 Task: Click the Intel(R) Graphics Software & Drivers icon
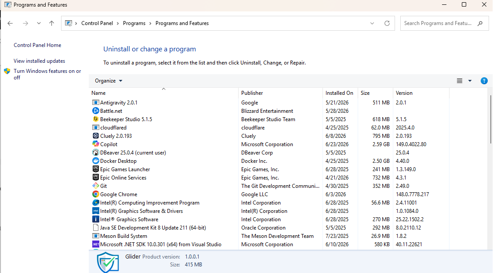(x=96, y=211)
